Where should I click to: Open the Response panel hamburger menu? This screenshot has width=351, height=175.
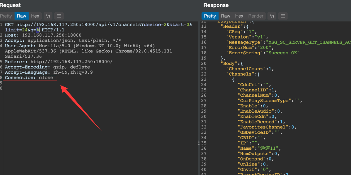click(283, 16)
